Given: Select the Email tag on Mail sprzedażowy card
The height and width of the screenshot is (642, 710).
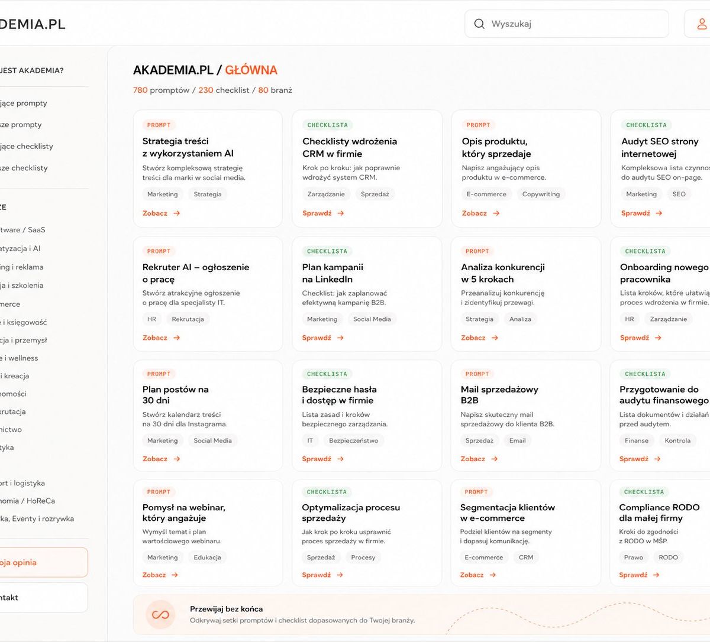Looking at the screenshot, I should point(518,440).
